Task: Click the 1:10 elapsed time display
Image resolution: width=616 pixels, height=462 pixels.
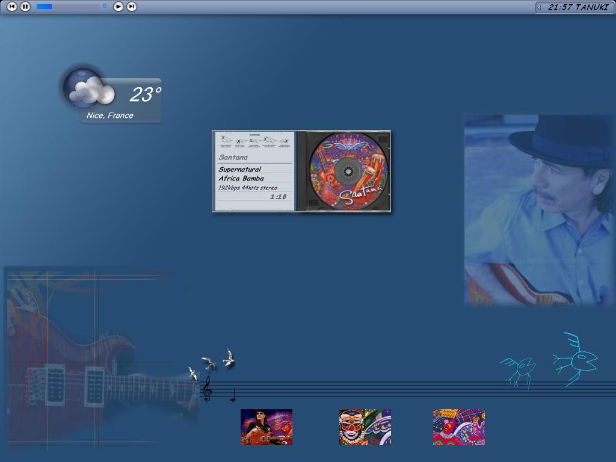Action: (x=278, y=197)
